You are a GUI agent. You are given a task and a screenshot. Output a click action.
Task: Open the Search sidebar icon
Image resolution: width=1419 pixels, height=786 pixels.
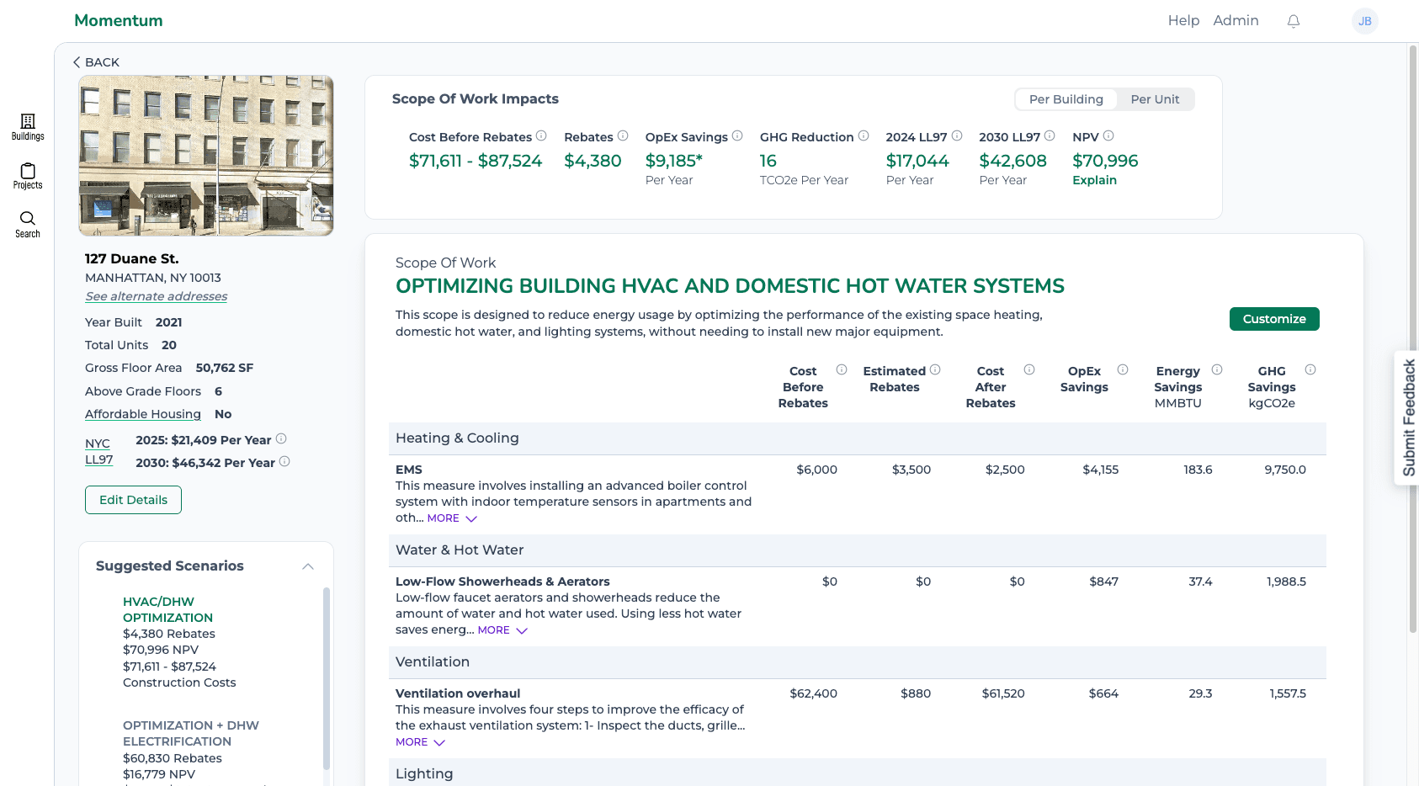(28, 225)
